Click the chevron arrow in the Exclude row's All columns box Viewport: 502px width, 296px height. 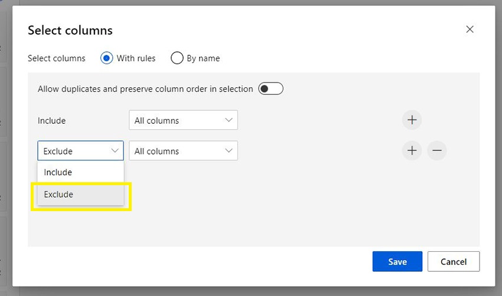coord(229,151)
